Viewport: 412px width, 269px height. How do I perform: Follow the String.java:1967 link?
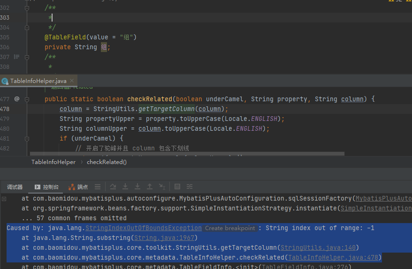point(158,238)
